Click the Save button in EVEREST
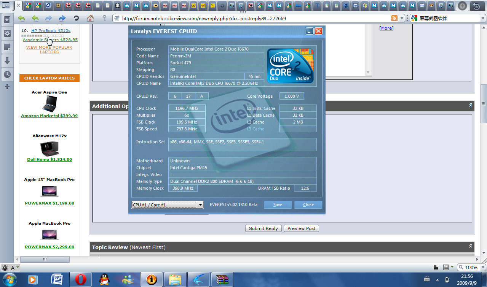Screen dimensions: 487x287 coord(278,205)
